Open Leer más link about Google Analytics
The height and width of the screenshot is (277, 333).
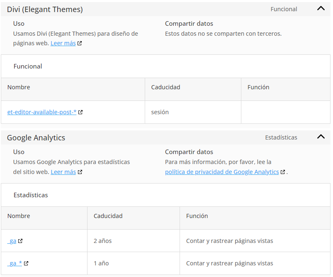point(63,172)
